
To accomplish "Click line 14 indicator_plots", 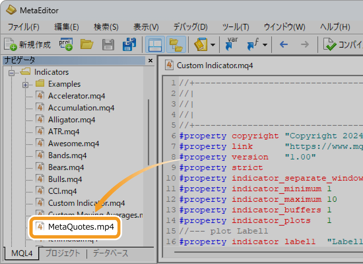I will (x=255, y=220).
